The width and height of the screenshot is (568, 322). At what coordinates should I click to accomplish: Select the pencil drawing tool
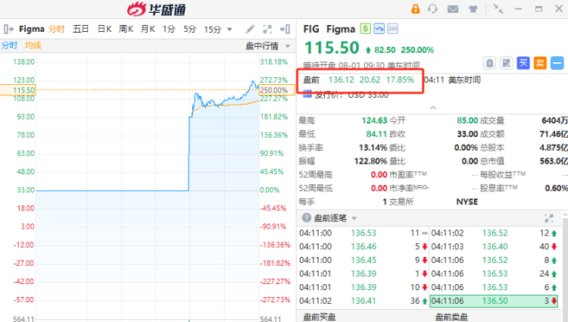[x=250, y=29]
